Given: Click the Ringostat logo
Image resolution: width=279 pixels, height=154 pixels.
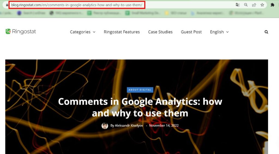Looking at the screenshot, I should (x=21, y=32).
